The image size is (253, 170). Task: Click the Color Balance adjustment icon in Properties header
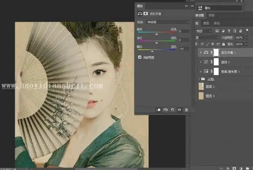(140, 14)
